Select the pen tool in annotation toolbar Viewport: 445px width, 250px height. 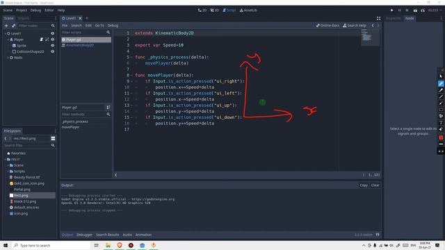441,83
